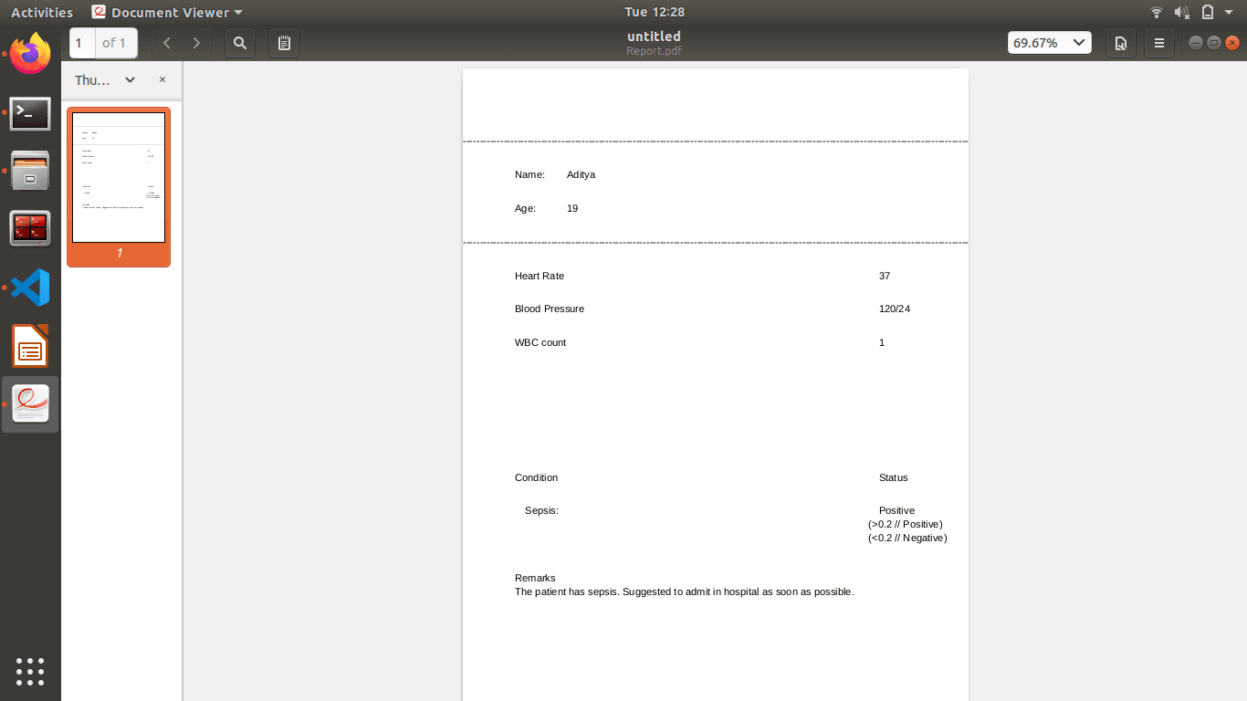
Task: Minimize the Document Viewer window
Action: pos(1196,43)
